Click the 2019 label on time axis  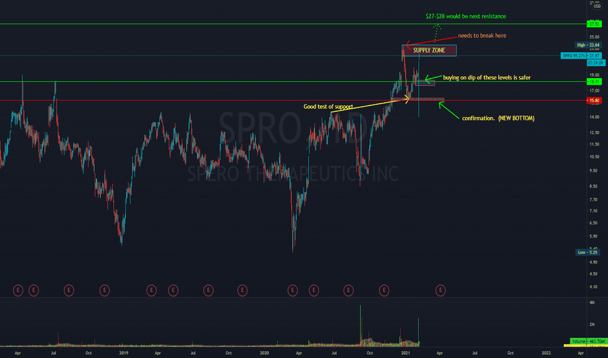pyautogui.click(x=124, y=353)
